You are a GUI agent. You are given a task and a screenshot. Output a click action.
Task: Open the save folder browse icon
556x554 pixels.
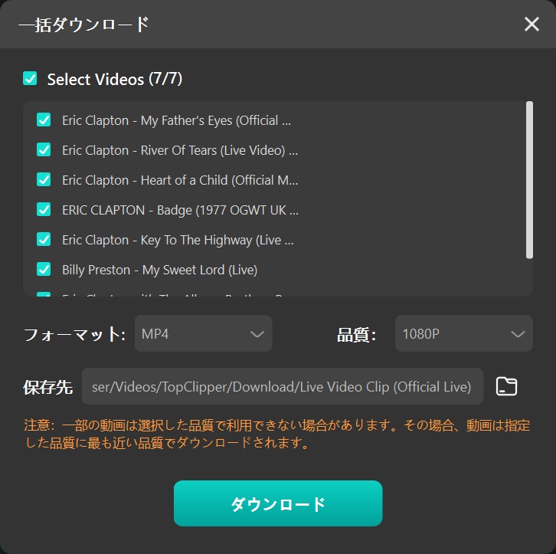pos(506,386)
